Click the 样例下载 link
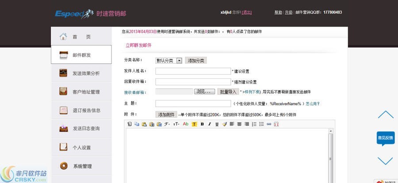 [252, 92]
